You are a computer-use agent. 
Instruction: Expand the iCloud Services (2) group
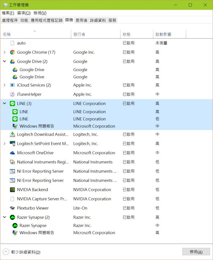(4, 85)
